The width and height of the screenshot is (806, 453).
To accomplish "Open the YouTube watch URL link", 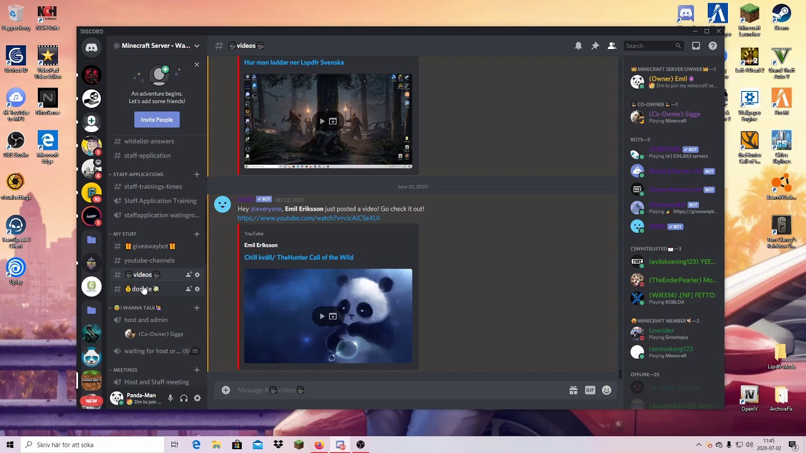I will pos(309,218).
